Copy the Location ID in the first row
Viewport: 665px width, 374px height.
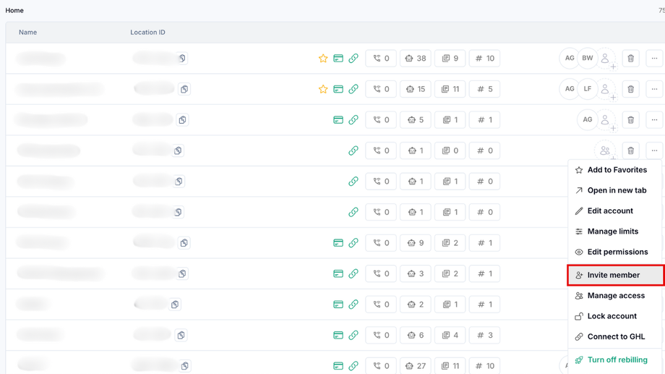pyautogui.click(x=182, y=59)
